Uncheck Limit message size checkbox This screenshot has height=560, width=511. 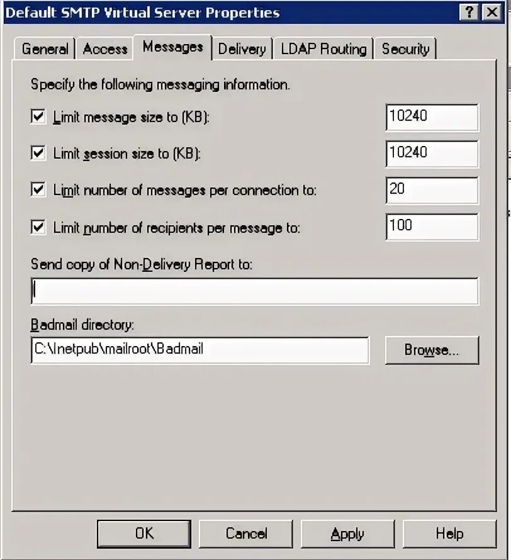click(38, 117)
